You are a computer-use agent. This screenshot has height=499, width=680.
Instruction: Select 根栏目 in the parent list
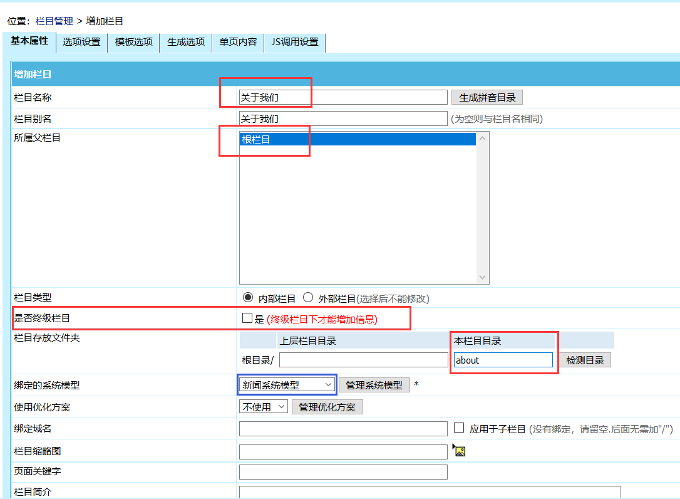coord(358,139)
